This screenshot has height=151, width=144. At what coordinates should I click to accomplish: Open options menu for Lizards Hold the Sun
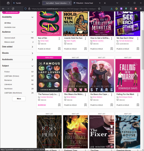point(85,38)
